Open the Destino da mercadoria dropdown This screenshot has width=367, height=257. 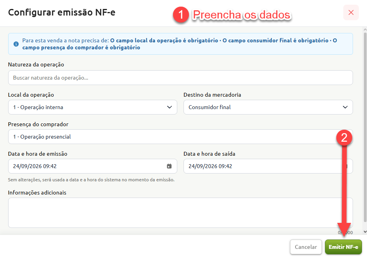268,107
